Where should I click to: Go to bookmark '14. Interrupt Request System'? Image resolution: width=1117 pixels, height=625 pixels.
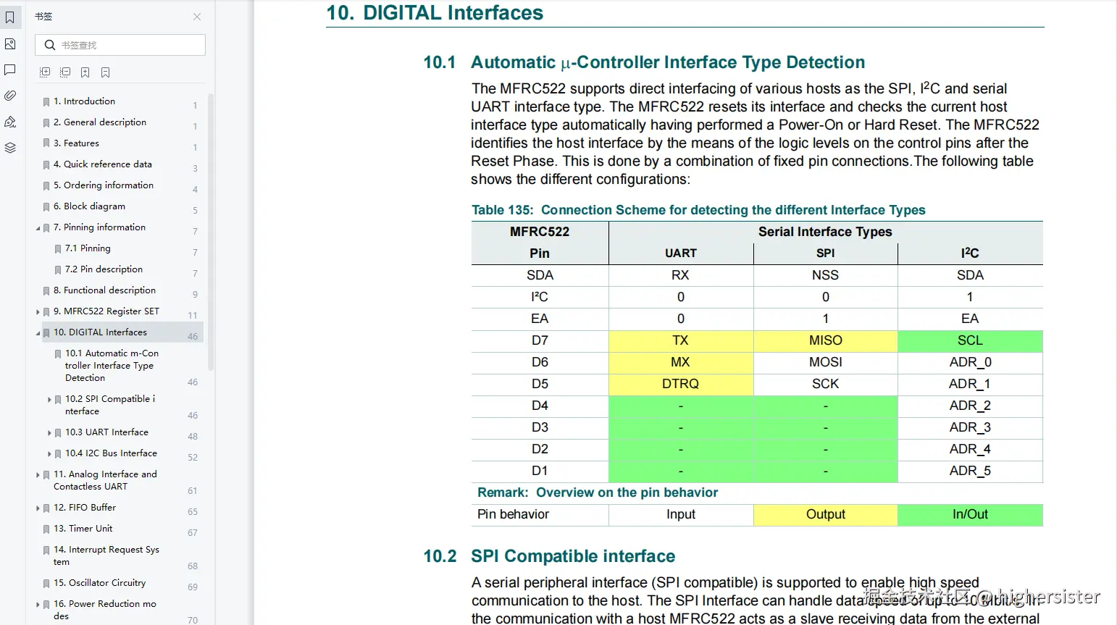click(x=106, y=555)
